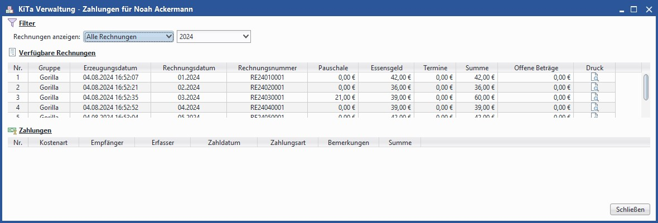Select invoice row for 03.2024
This screenshot has width=658, height=223.
point(188,98)
